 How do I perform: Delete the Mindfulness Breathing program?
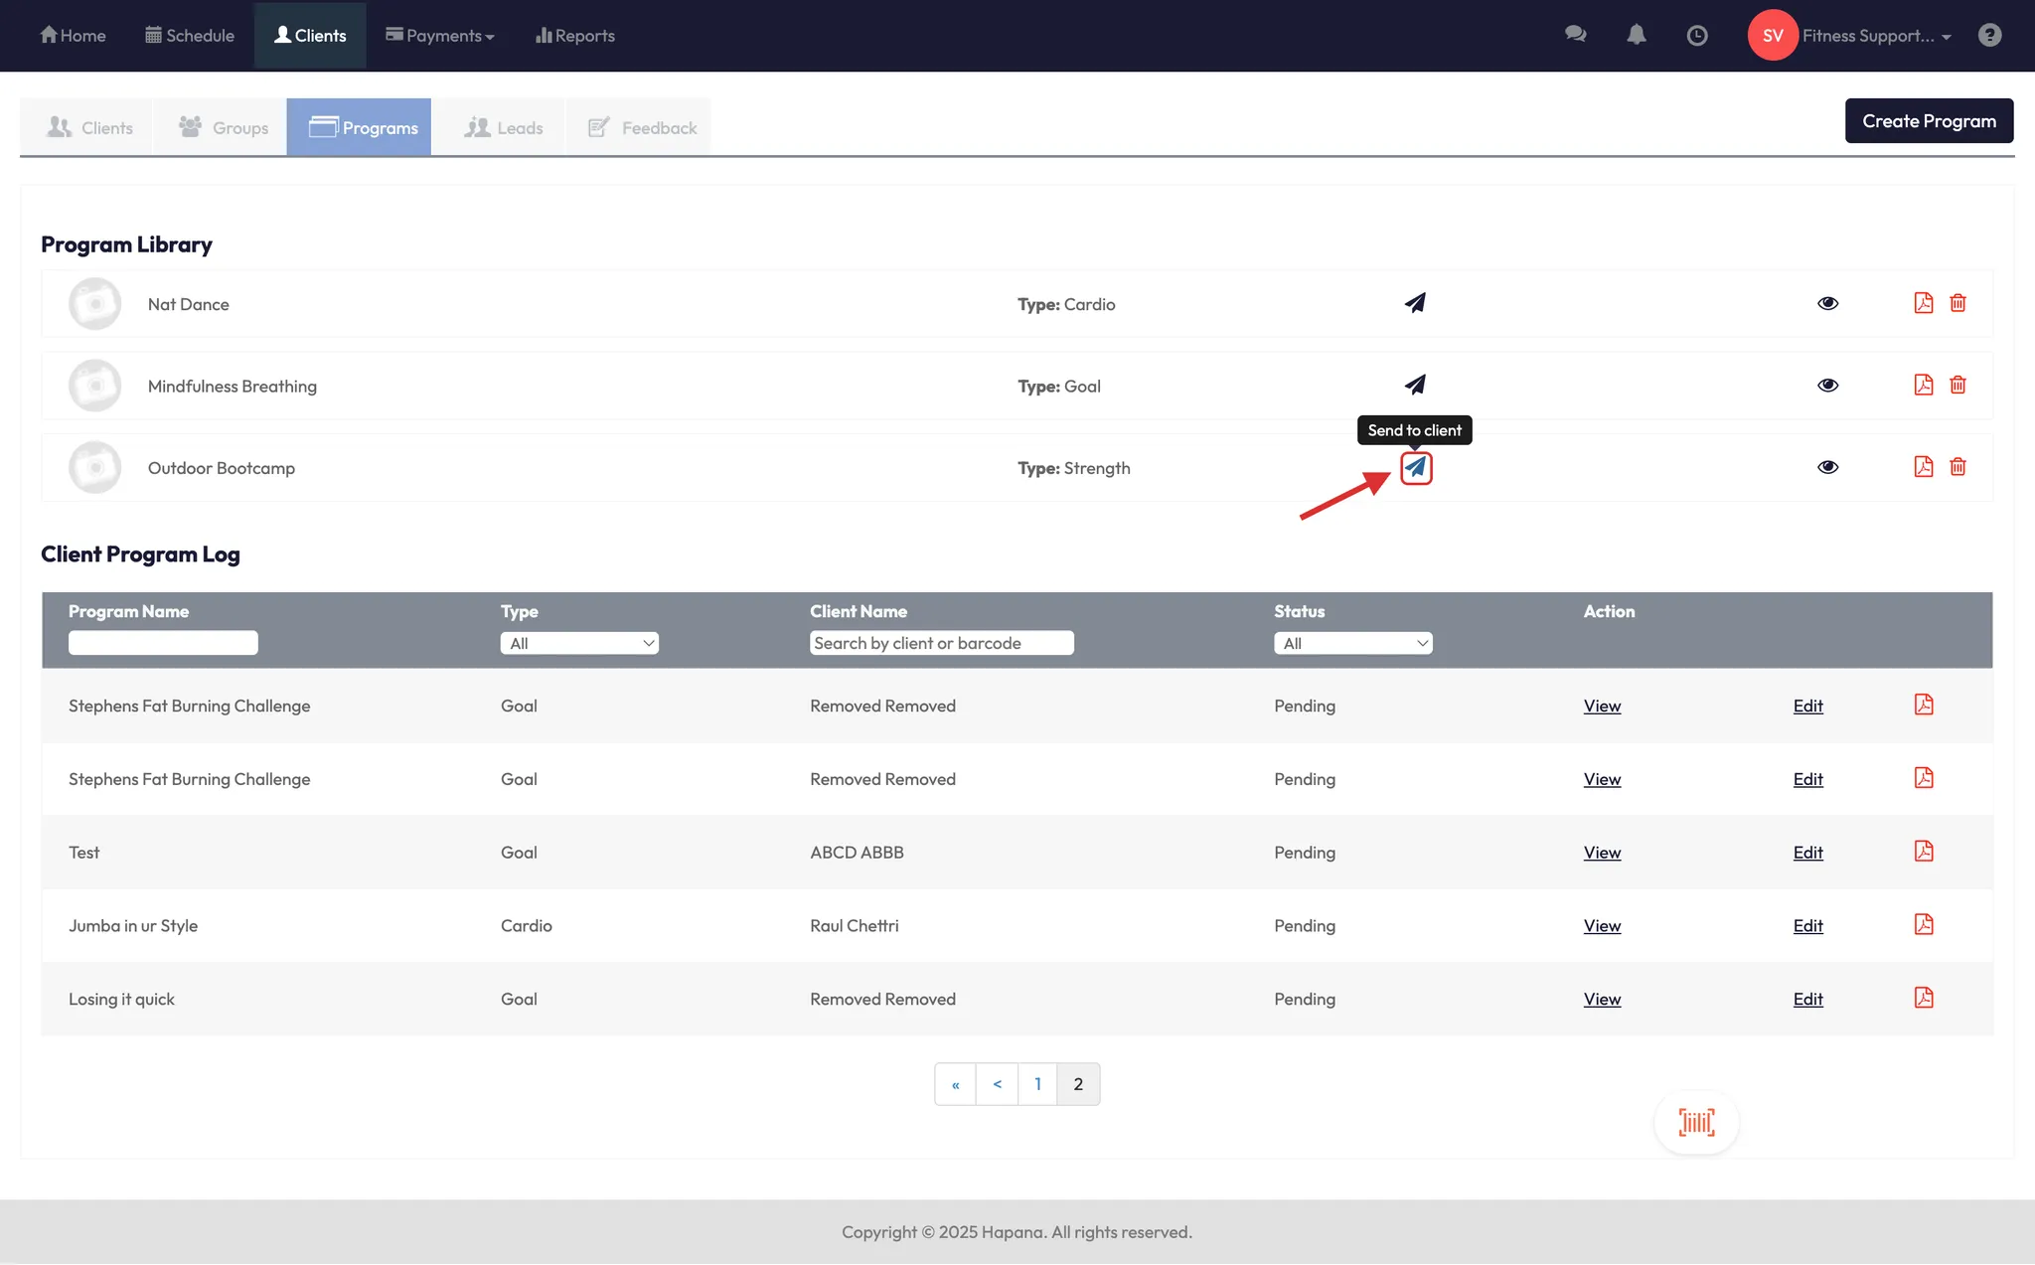[x=1957, y=385]
